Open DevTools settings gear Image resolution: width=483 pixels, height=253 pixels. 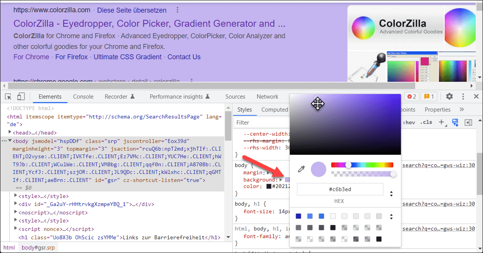pos(449,96)
